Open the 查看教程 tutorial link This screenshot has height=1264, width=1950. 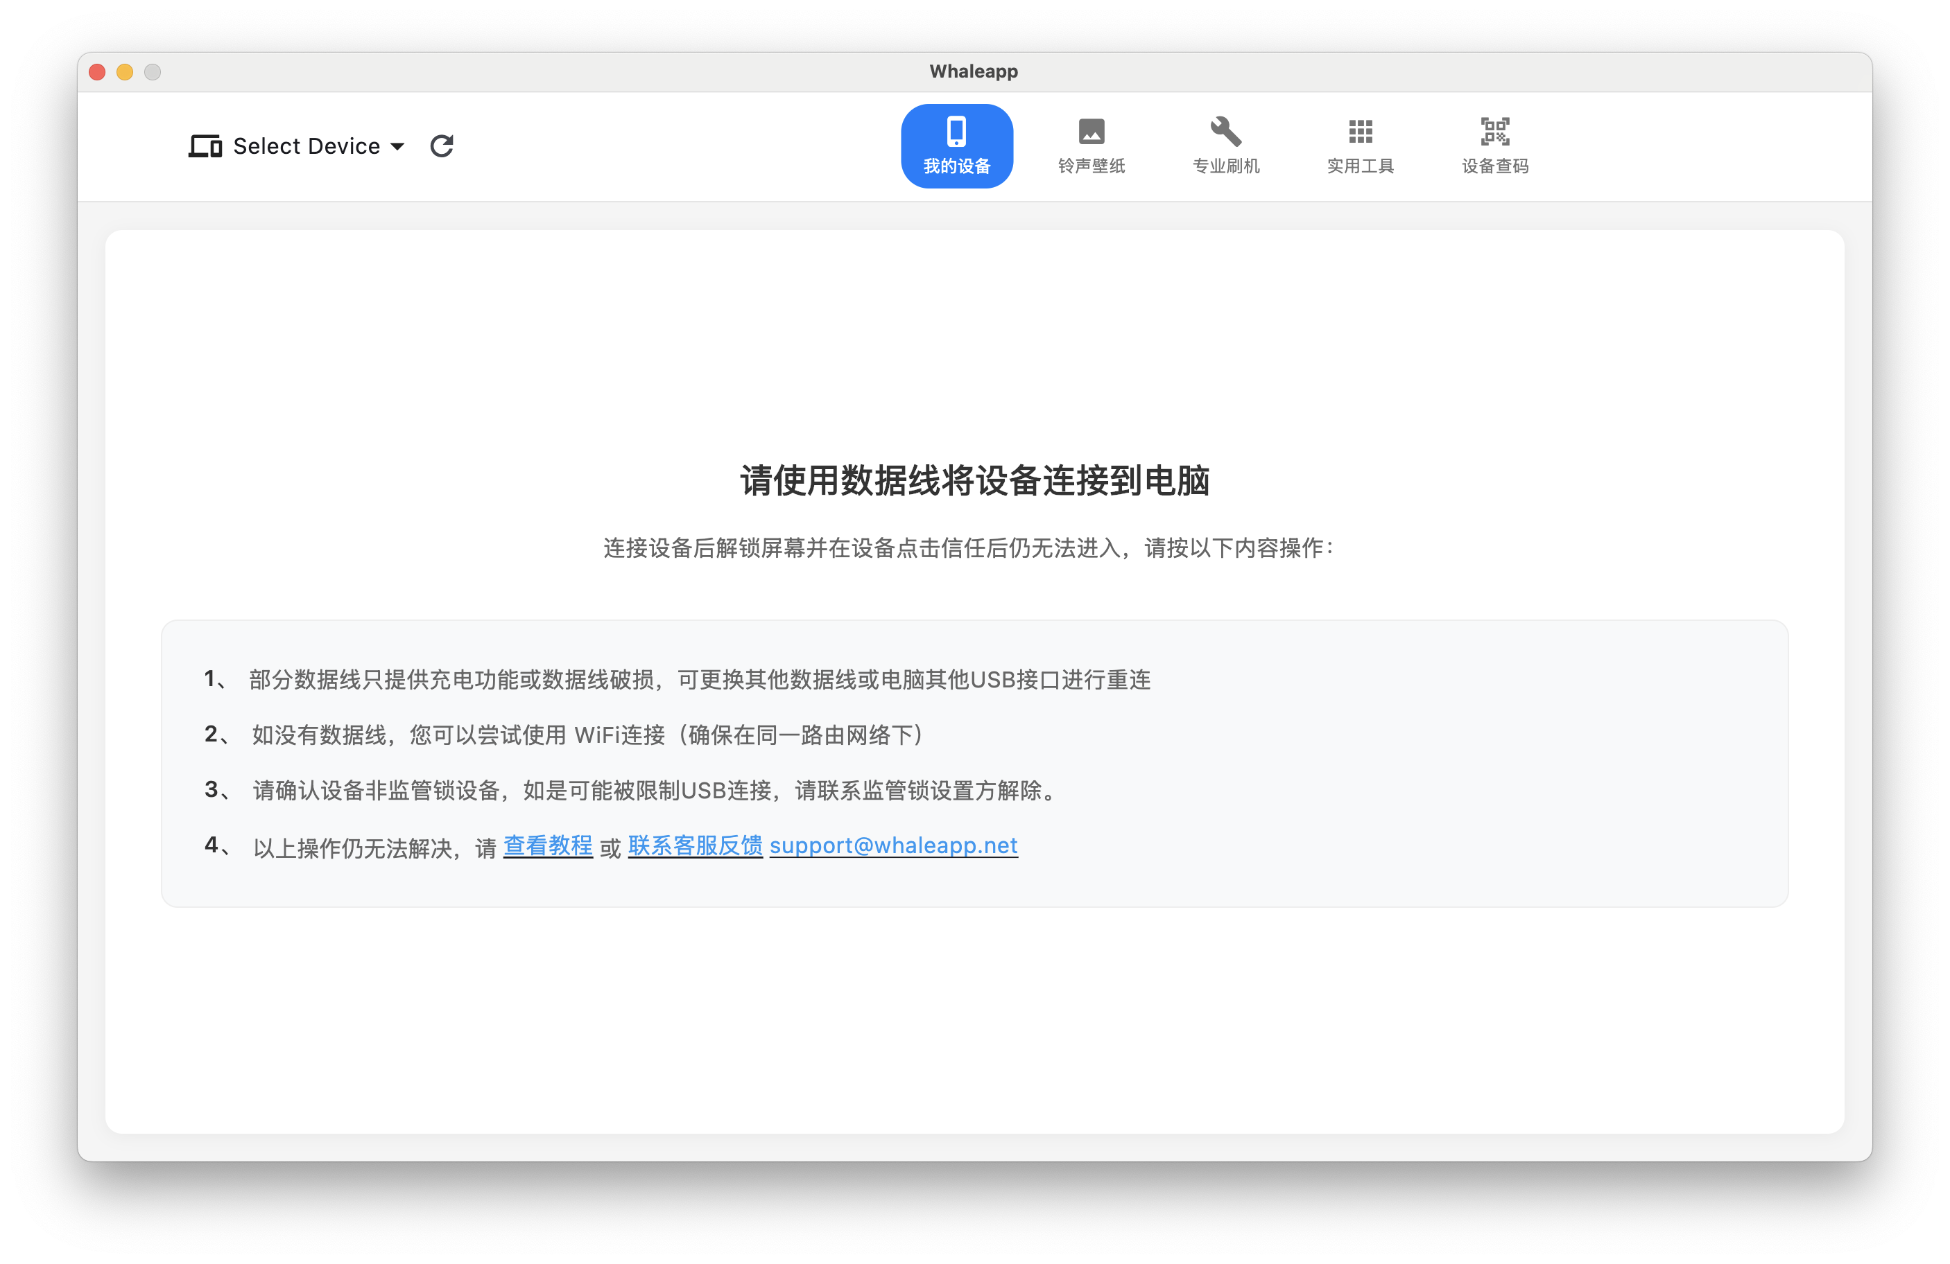point(547,845)
